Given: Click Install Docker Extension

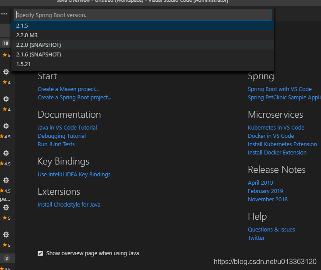Looking at the screenshot, I should (x=277, y=153).
